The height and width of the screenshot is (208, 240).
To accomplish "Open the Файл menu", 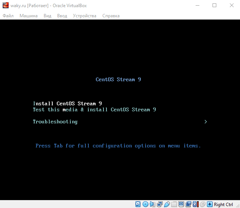I will pos(8,16).
